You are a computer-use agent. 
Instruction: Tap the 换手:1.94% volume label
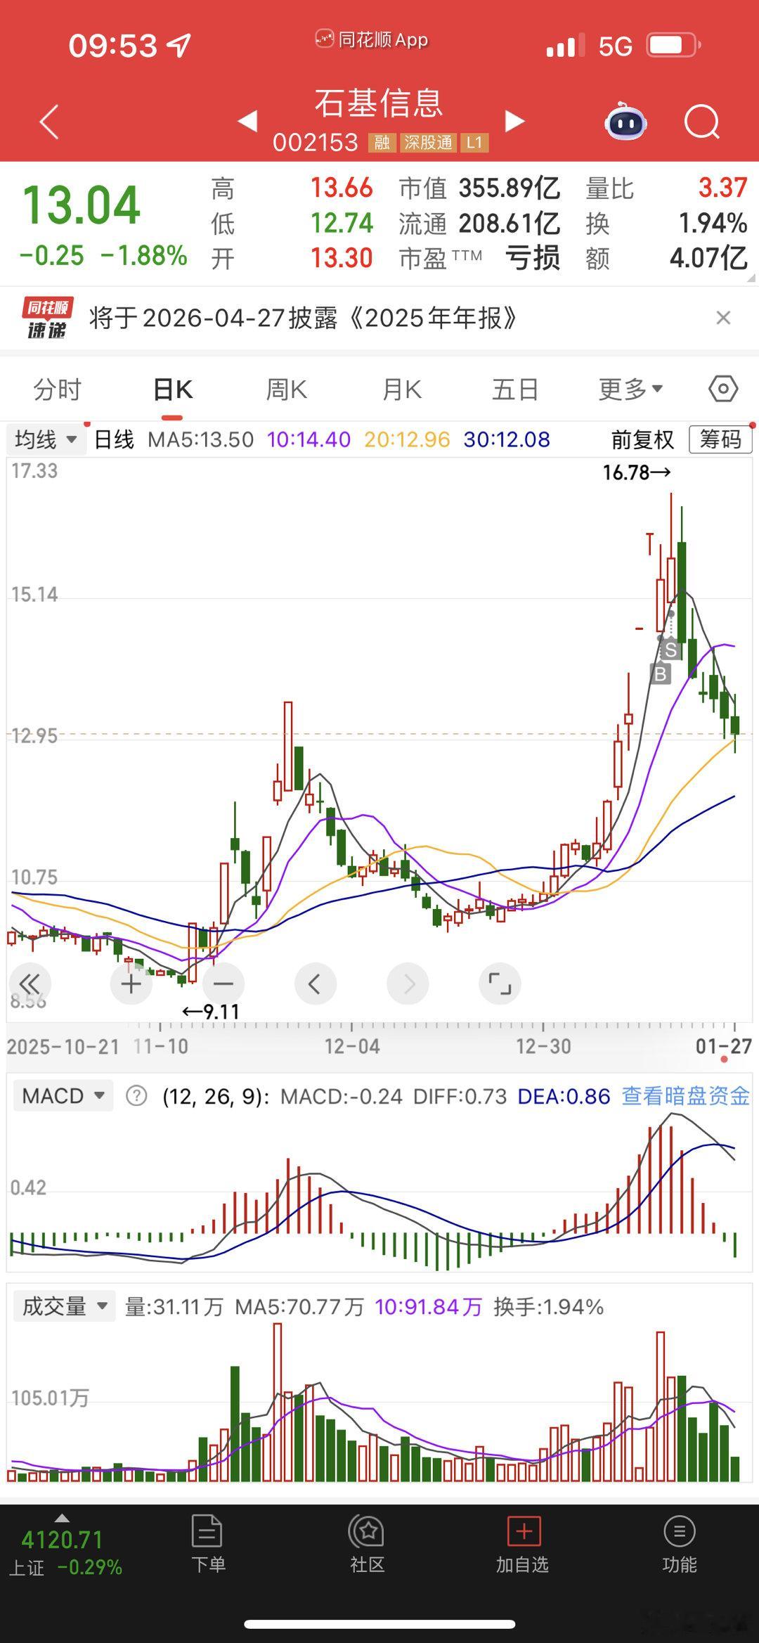(x=549, y=1307)
